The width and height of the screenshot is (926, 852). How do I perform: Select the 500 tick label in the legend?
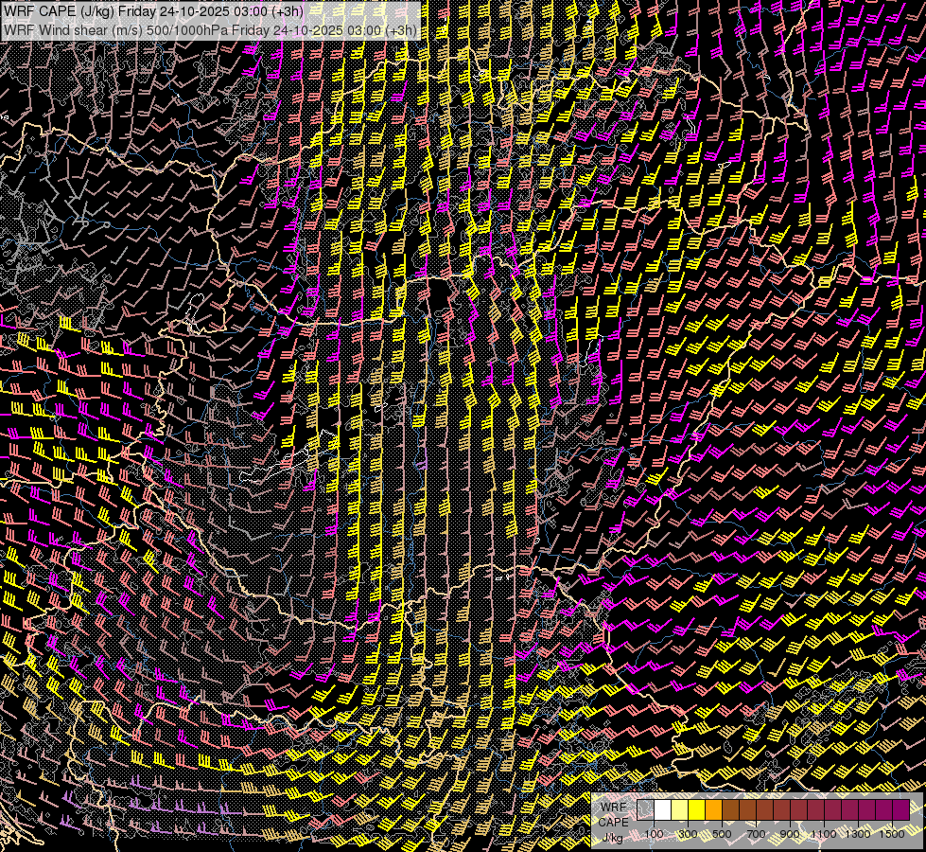[722, 834]
